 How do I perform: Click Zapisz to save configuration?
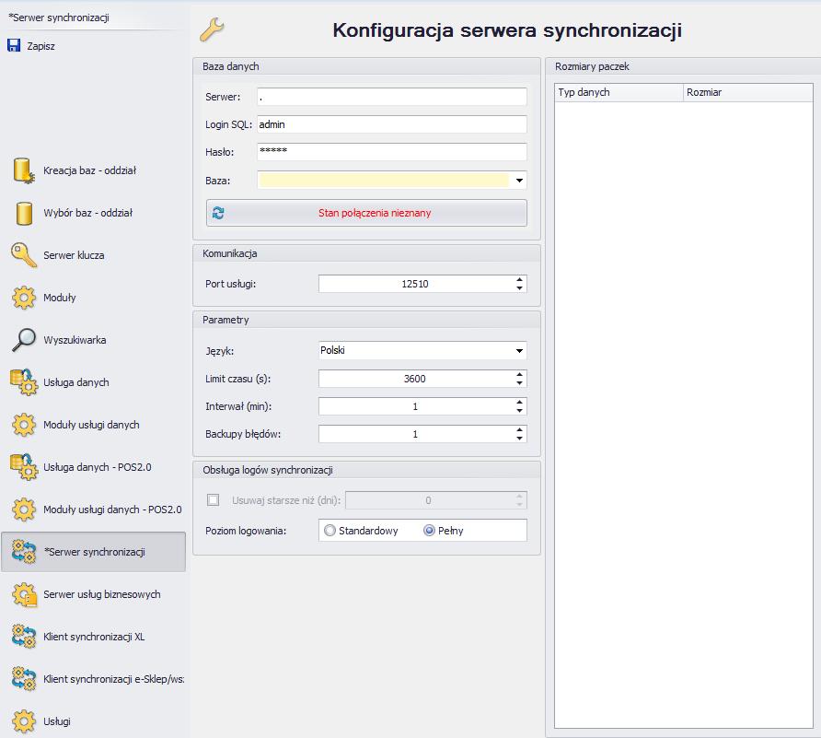tap(40, 46)
